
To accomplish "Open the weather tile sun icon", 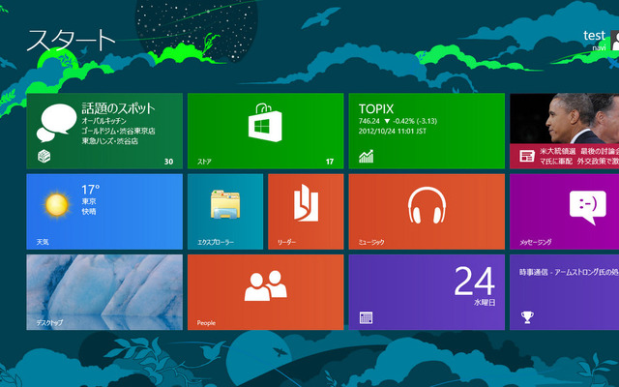I will click(57, 204).
